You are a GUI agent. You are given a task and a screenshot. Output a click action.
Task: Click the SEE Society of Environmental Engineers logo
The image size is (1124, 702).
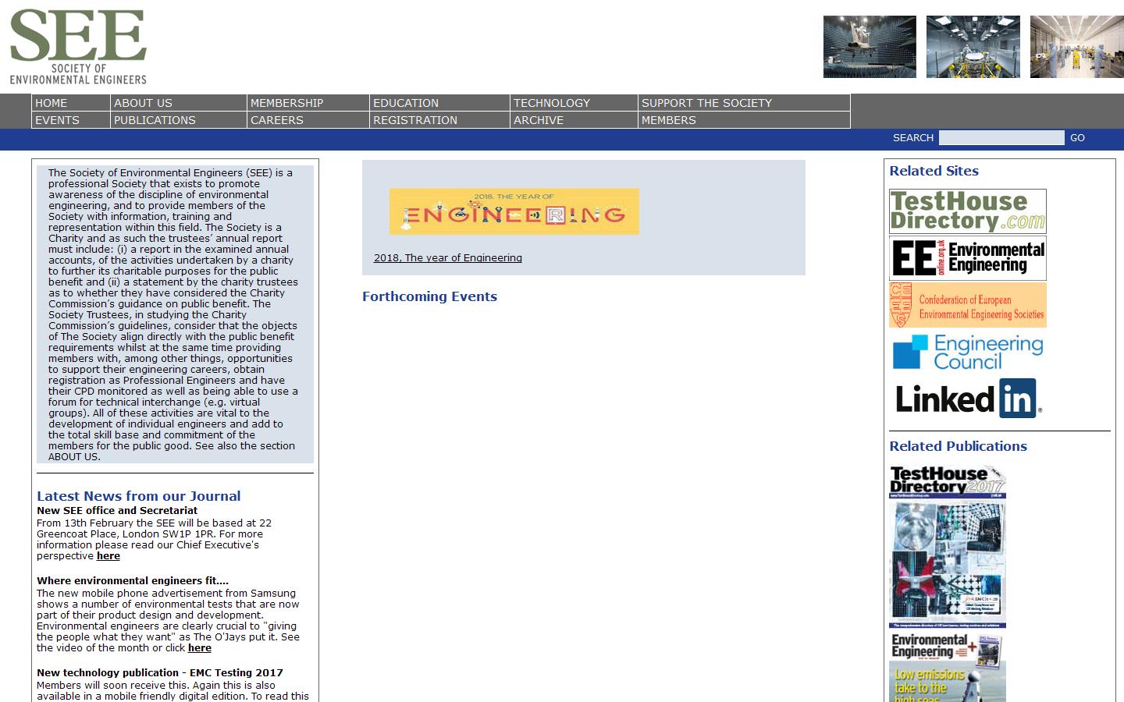point(78,46)
